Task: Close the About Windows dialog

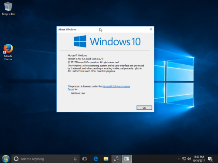Action: coord(151,30)
